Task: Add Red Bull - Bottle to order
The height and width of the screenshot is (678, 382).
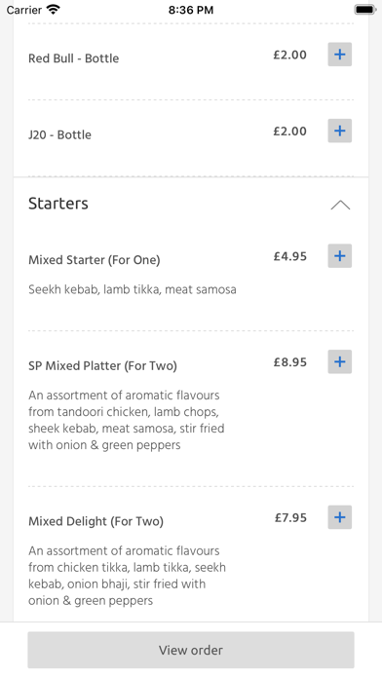Action: (339, 55)
